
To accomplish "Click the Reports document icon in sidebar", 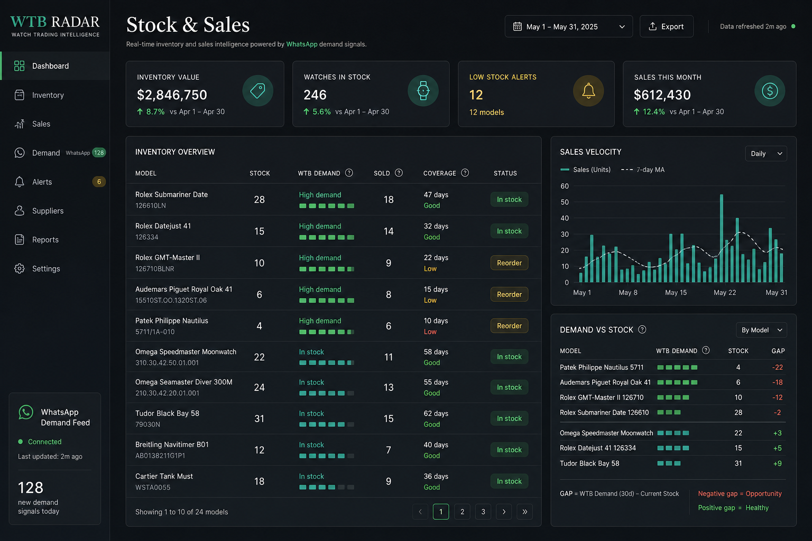I will (x=20, y=239).
